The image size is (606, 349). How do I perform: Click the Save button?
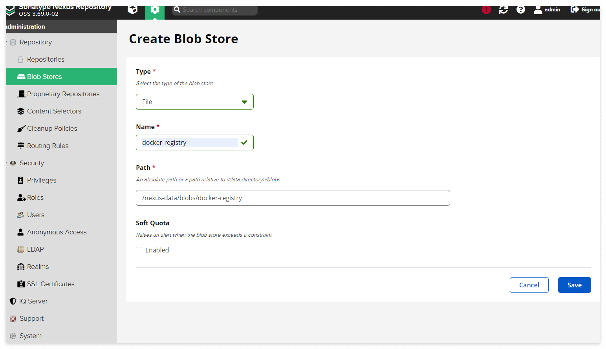[x=574, y=285]
